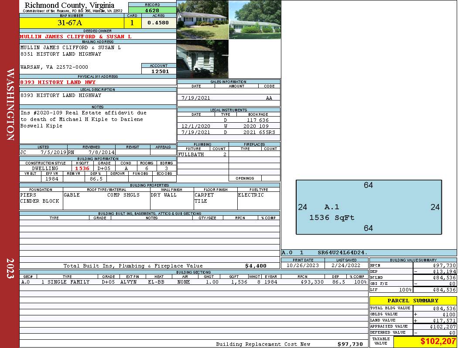The width and height of the screenshot is (458, 348).
Task: Click the physical address 8393 HISTORY LAND HWY
Action: [x=58, y=82]
